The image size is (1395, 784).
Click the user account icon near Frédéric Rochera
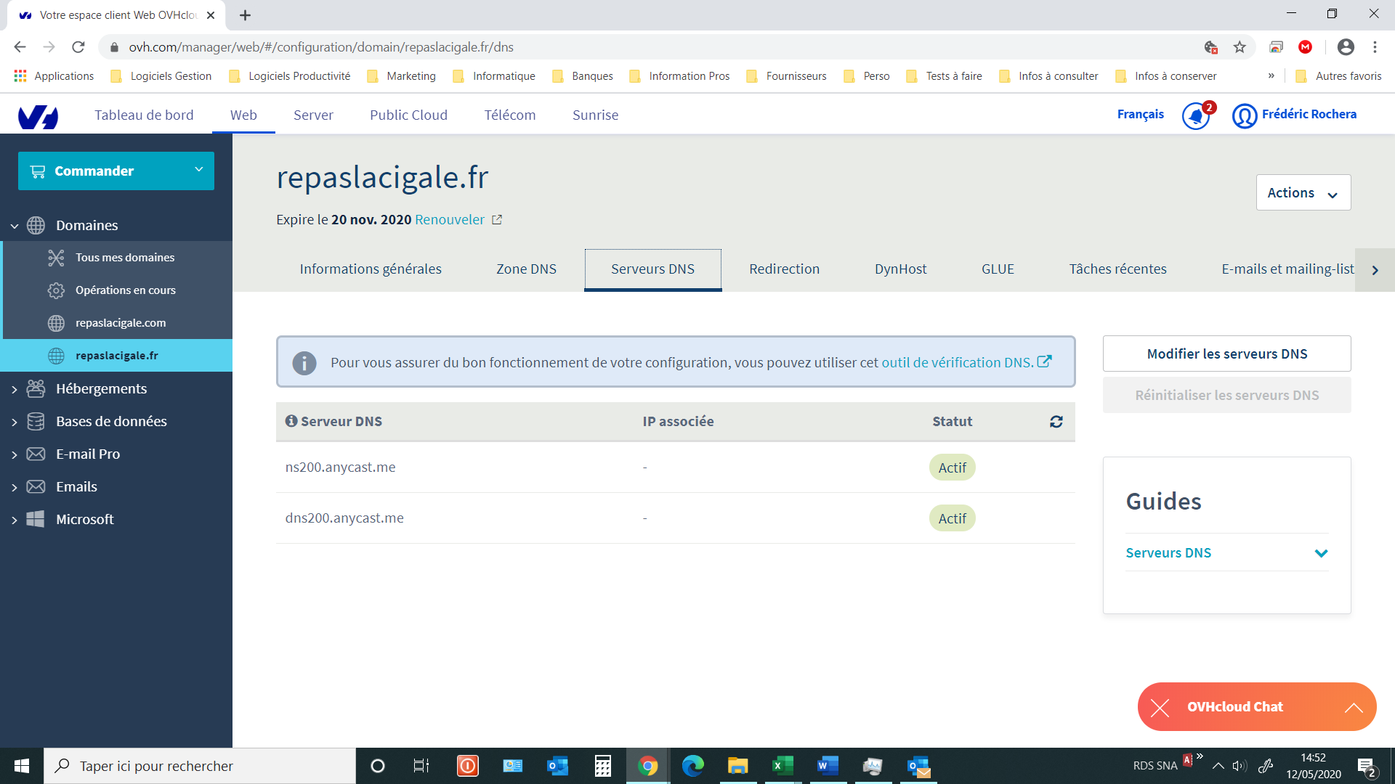(1244, 116)
